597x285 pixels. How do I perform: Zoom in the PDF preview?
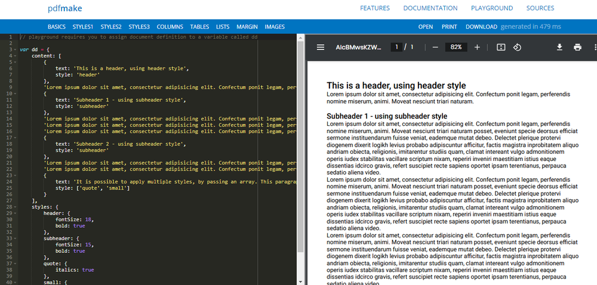[x=477, y=47]
